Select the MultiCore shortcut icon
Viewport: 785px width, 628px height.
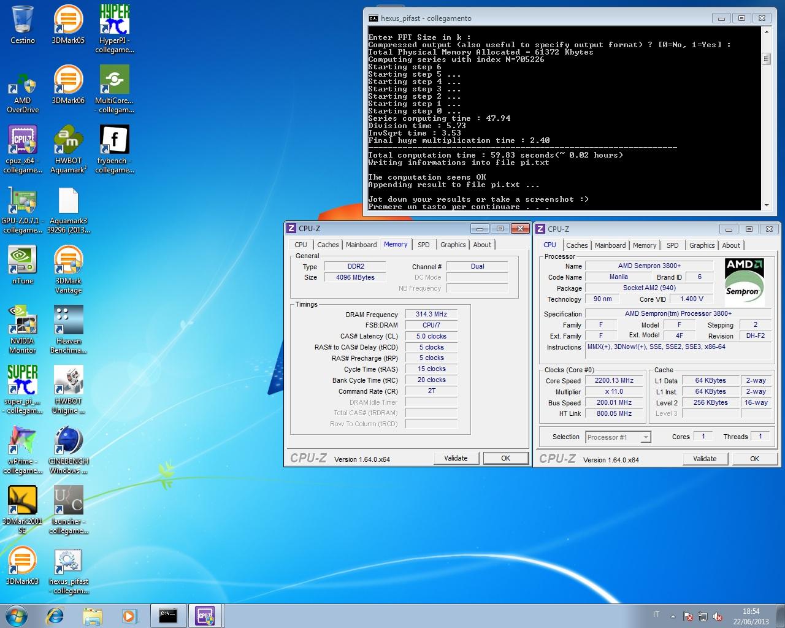pos(115,89)
